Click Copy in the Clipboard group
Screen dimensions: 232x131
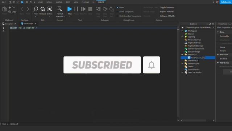pyautogui.click(x=12, y=12)
